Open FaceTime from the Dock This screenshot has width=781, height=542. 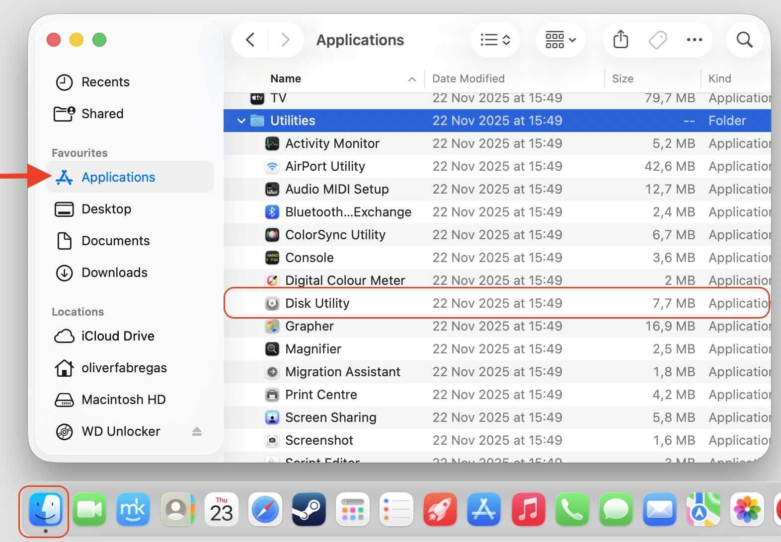[x=89, y=509]
